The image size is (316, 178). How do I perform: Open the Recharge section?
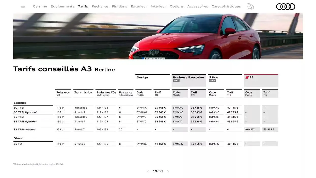100,6
